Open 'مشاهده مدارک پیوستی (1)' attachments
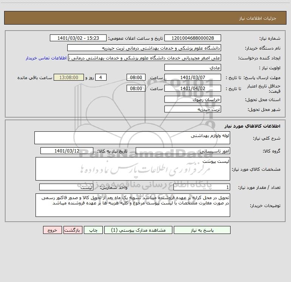Viewport: 291px width, 282px height. [138, 230]
